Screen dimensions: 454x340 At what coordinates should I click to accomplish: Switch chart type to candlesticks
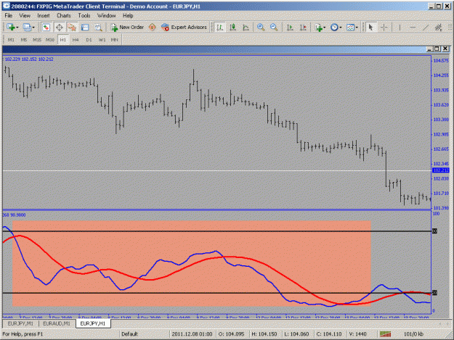pyautogui.click(x=232, y=28)
